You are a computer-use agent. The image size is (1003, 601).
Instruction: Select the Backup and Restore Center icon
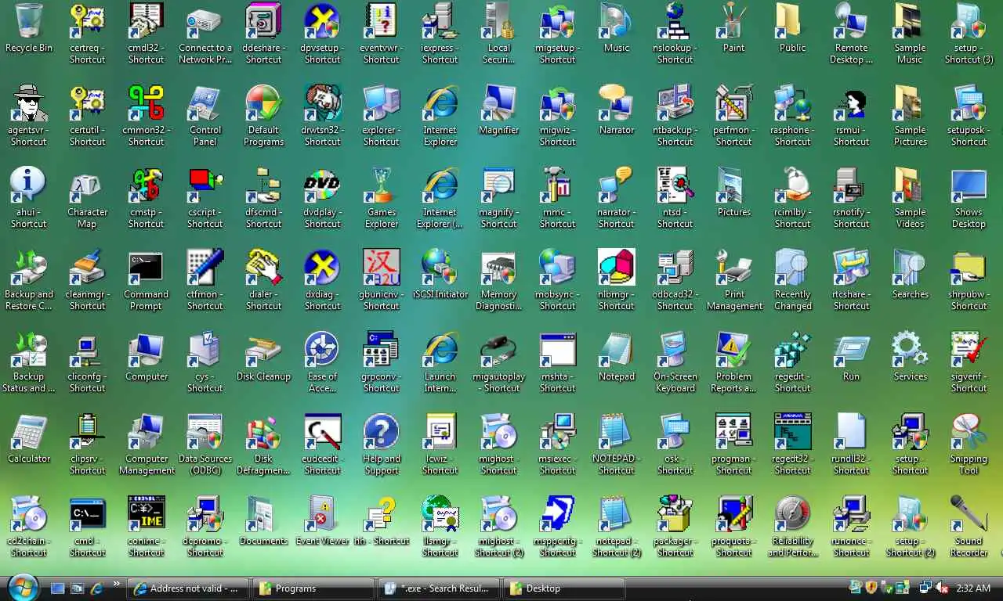[29, 281]
